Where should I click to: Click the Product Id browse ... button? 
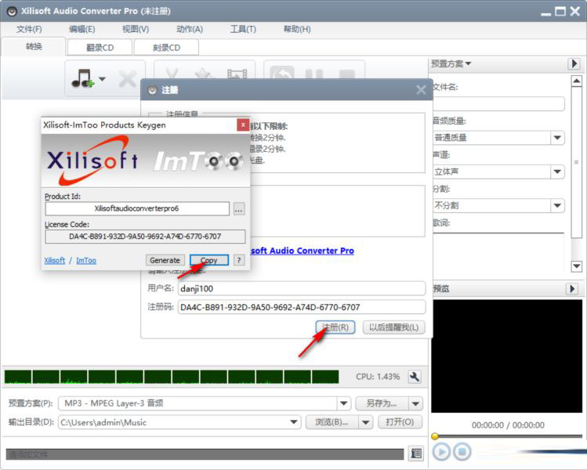pos(239,209)
